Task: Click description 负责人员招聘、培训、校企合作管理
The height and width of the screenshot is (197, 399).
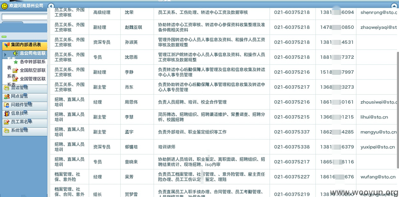Action: tap(192, 102)
